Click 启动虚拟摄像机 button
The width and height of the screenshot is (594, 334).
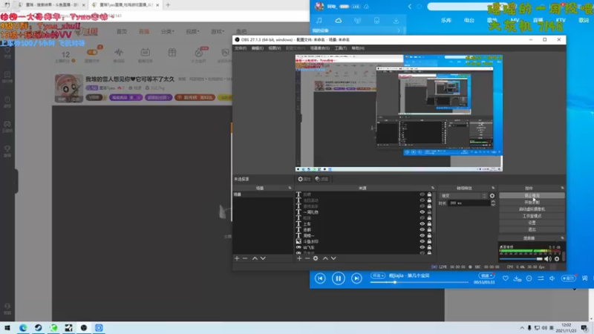[x=532, y=209]
